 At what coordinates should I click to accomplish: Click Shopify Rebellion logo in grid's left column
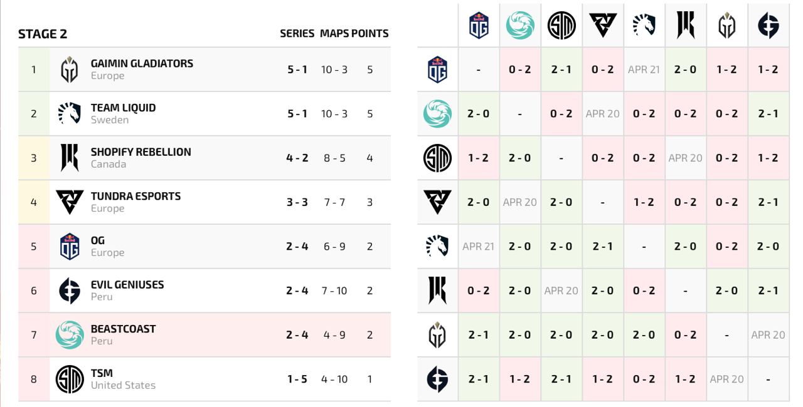tap(437, 291)
